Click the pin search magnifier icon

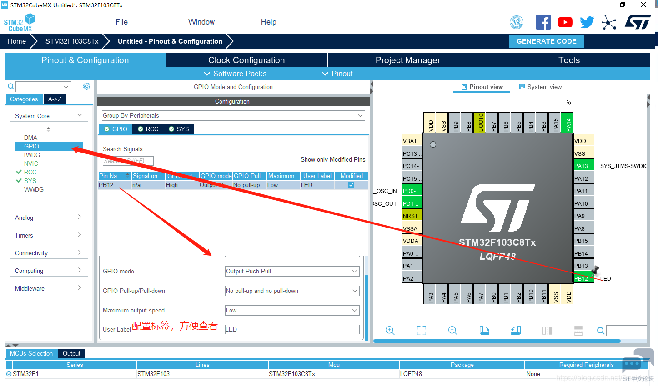coord(601,331)
